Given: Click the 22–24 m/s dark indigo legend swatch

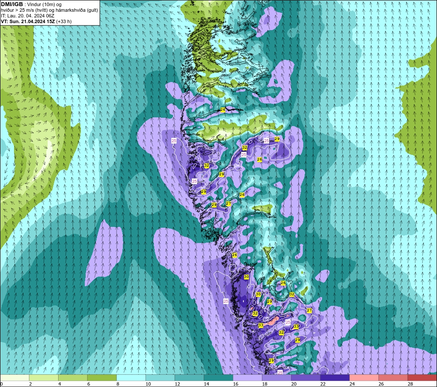Looking at the screenshot, I should [335, 378].
